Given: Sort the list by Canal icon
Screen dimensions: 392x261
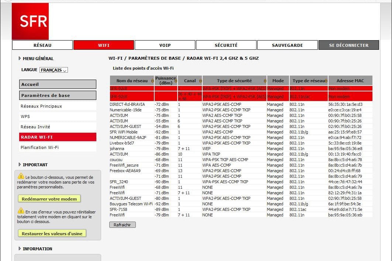Looking at the screenshot, I should point(200,81).
